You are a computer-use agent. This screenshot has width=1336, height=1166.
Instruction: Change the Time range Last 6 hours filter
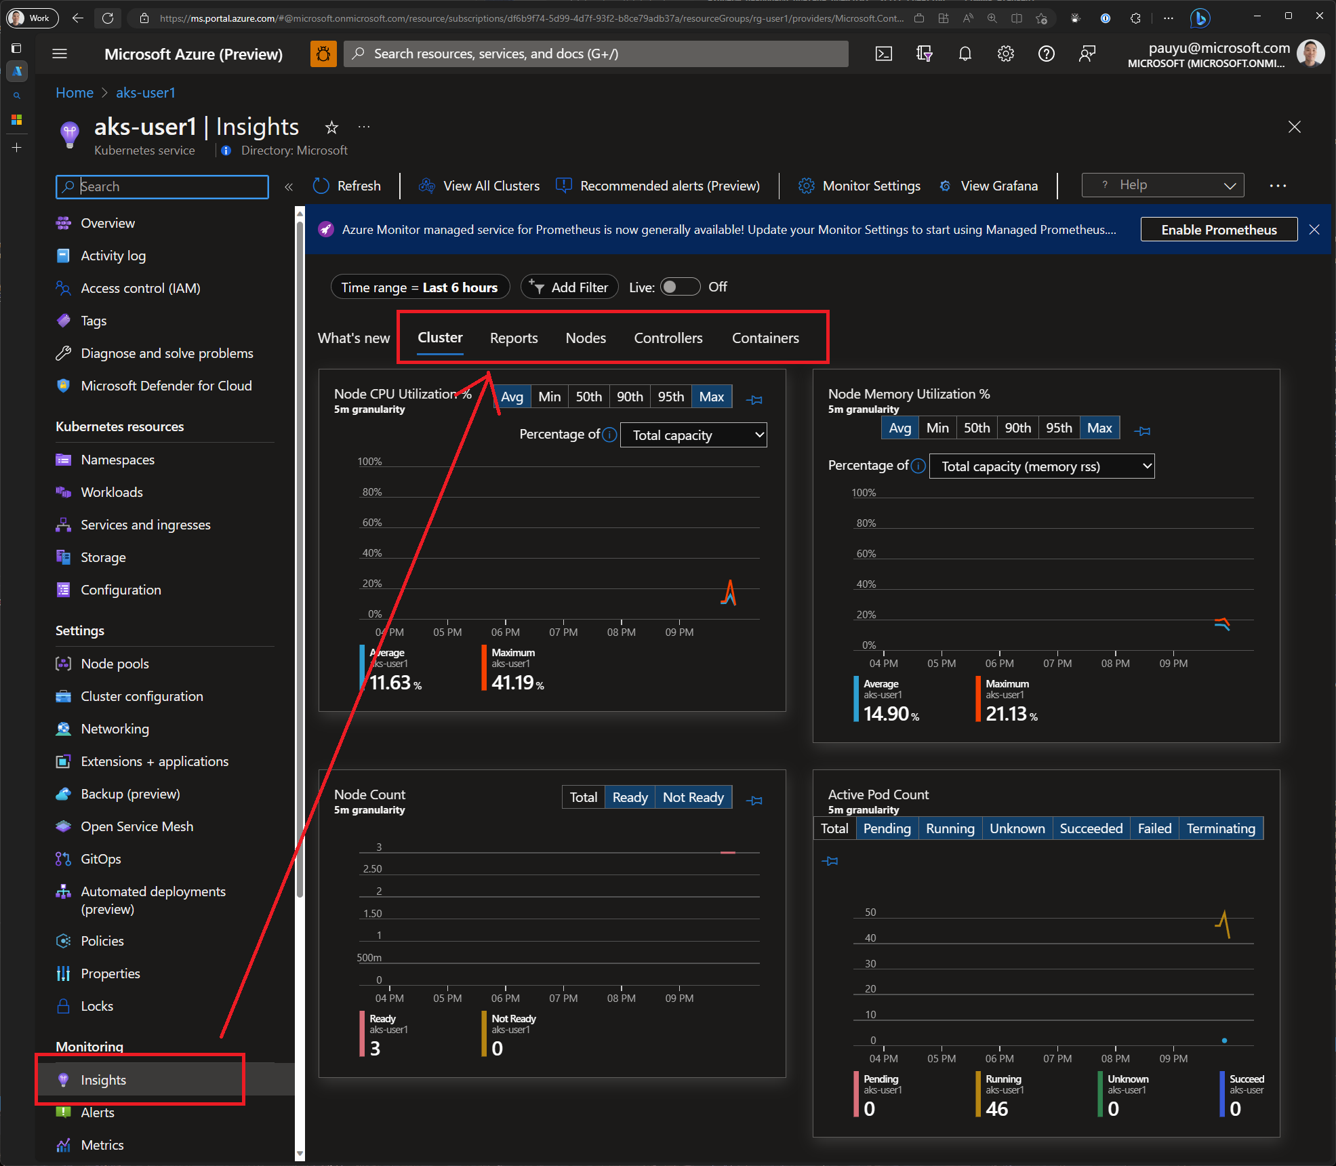pyautogui.click(x=420, y=287)
